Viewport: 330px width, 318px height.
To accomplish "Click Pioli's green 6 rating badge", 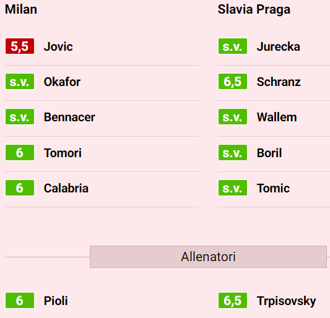I will pyautogui.click(x=20, y=300).
